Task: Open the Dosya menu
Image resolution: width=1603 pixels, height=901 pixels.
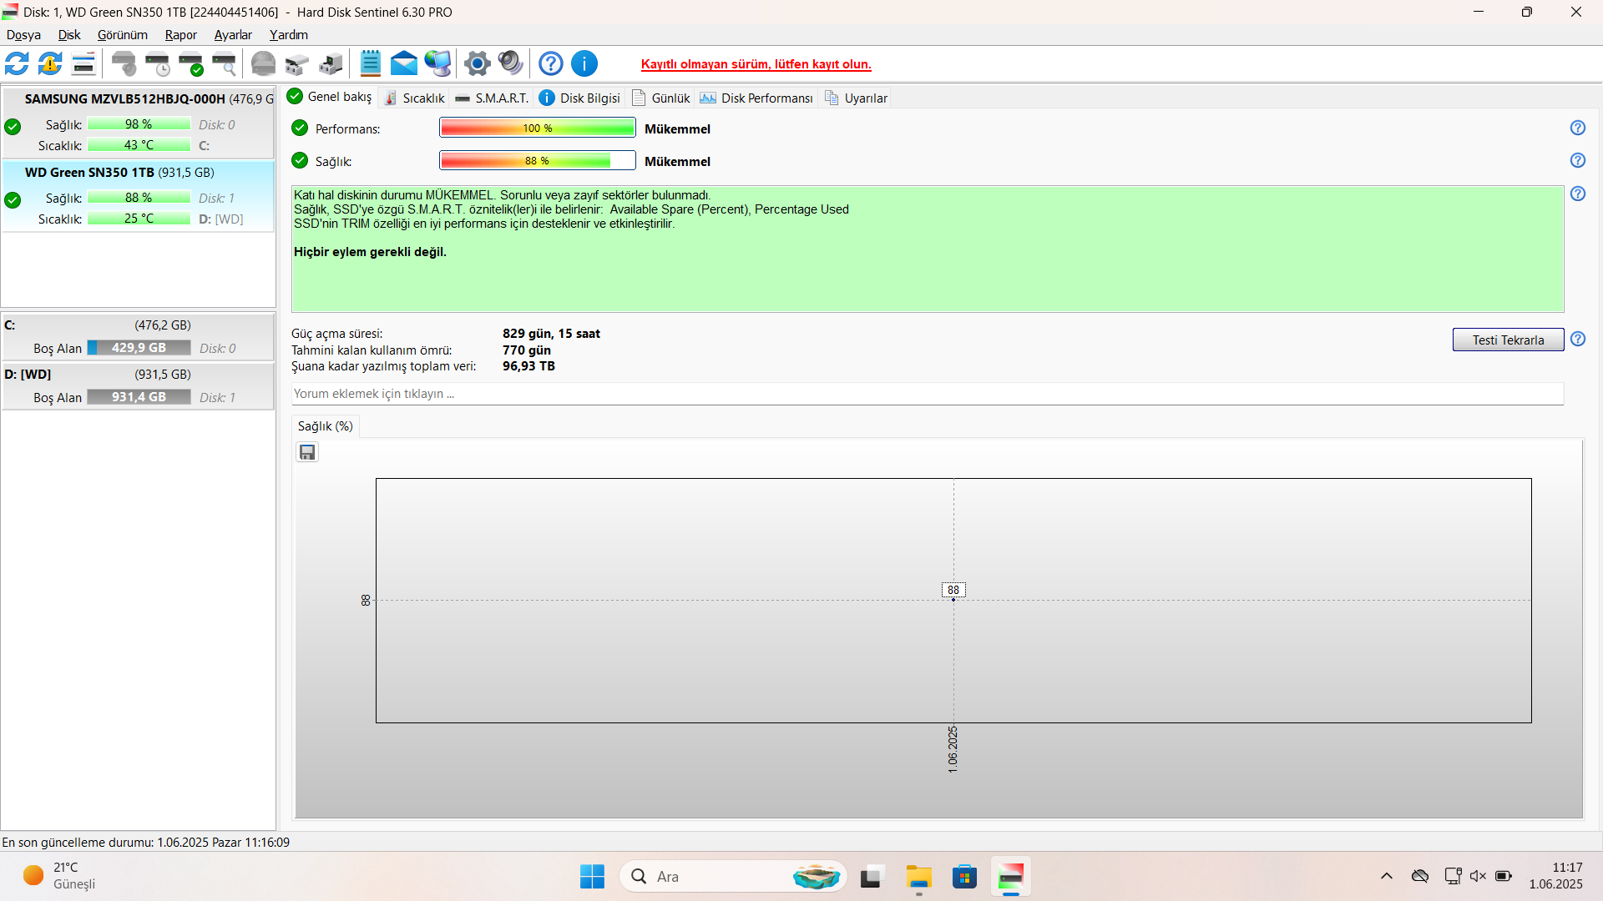Action: 23,35
